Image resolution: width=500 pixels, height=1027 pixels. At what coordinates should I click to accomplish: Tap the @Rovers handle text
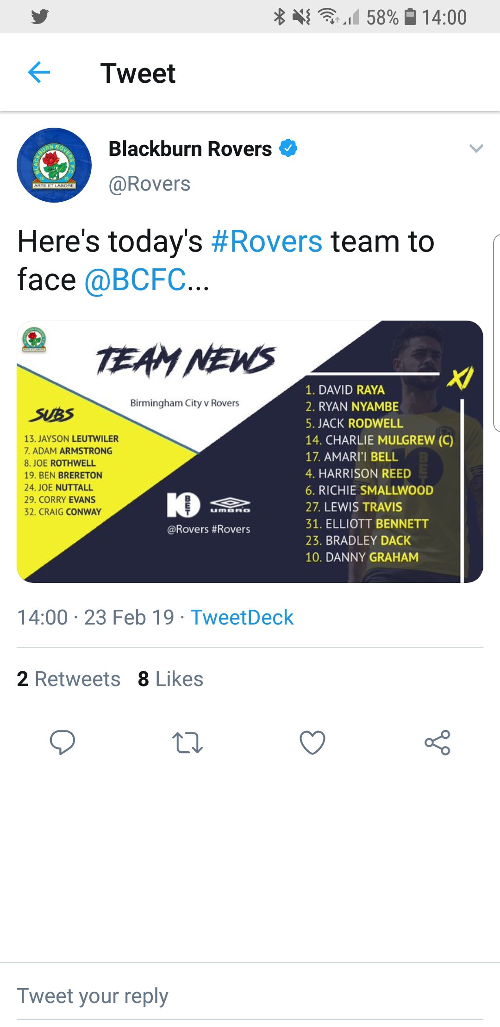pos(150,184)
